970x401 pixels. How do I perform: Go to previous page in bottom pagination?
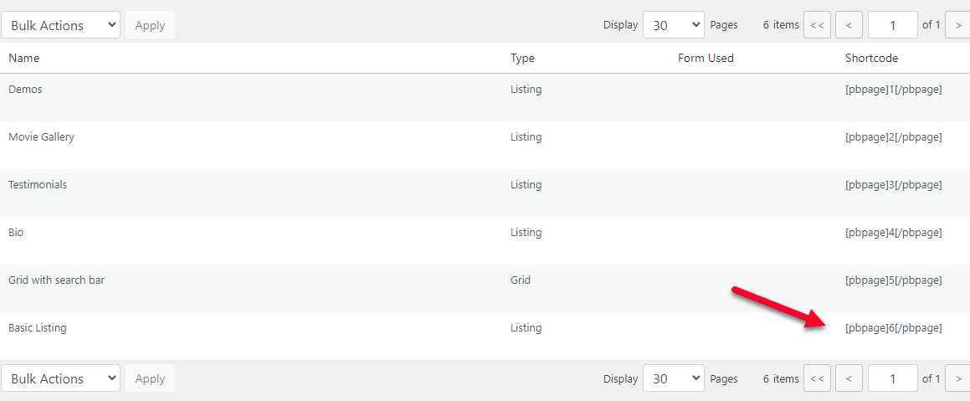tap(849, 378)
